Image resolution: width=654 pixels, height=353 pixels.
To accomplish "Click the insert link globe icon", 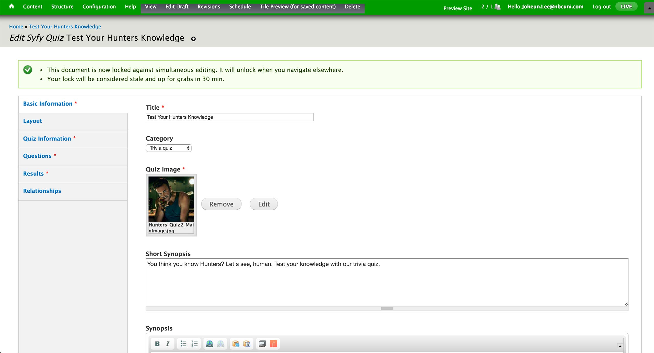I will 209,344.
